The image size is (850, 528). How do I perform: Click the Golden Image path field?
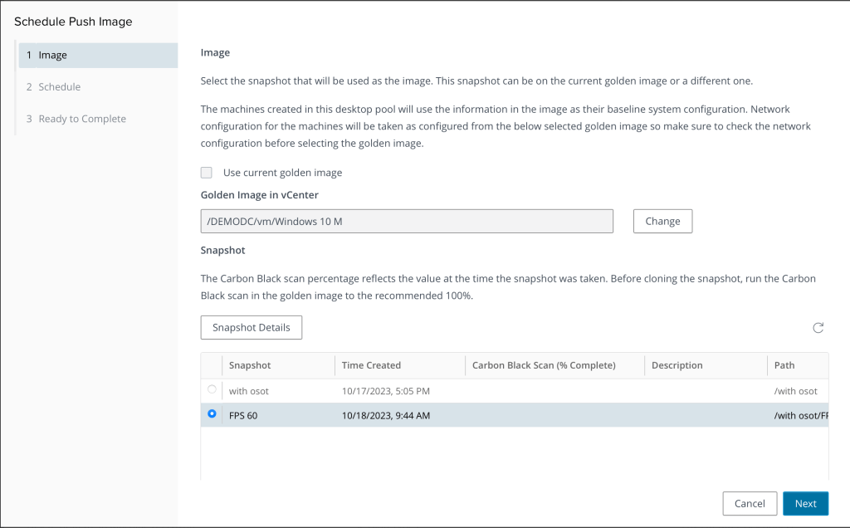[x=407, y=222]
